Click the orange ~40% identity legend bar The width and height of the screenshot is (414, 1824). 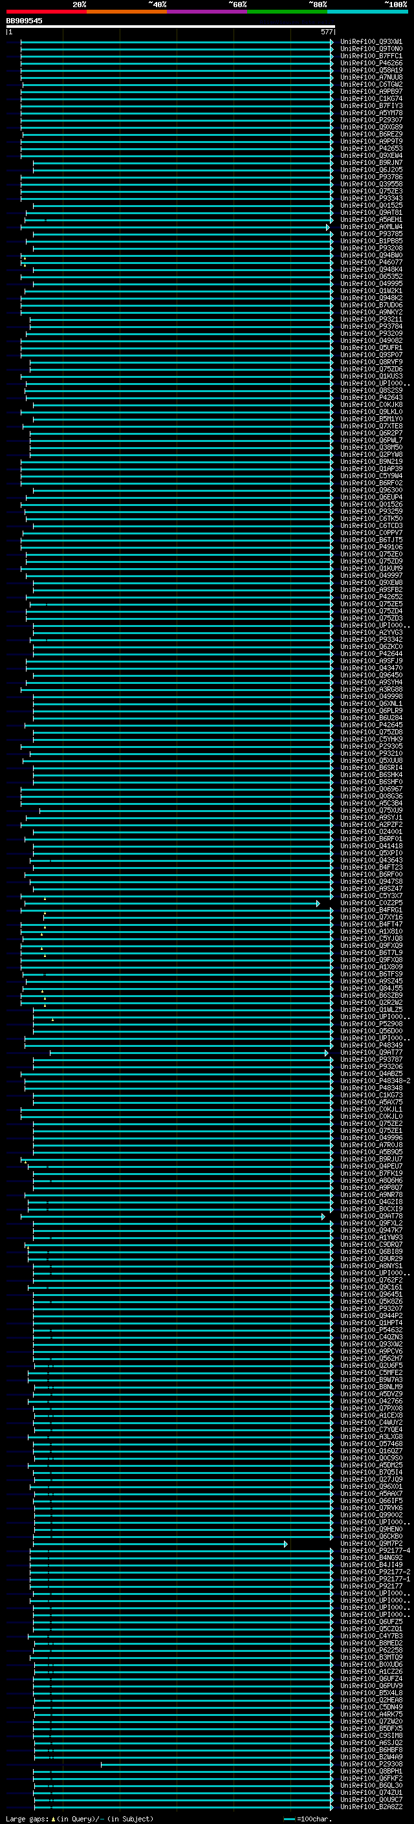pyautogui.click(x=127, y=12)
